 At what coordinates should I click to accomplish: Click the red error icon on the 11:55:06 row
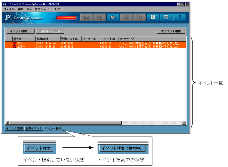tap(14, 46)
